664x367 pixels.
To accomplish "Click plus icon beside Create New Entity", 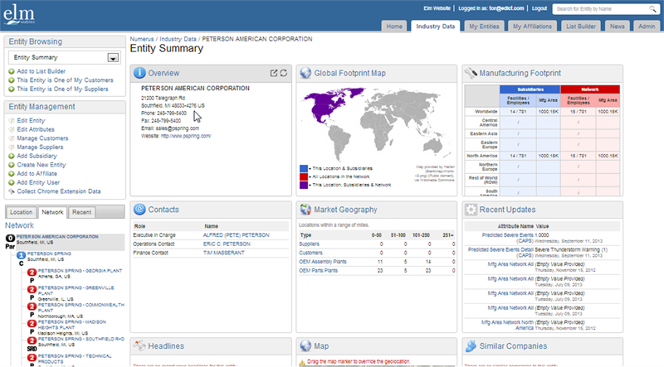I will click(x=12, y=165).
